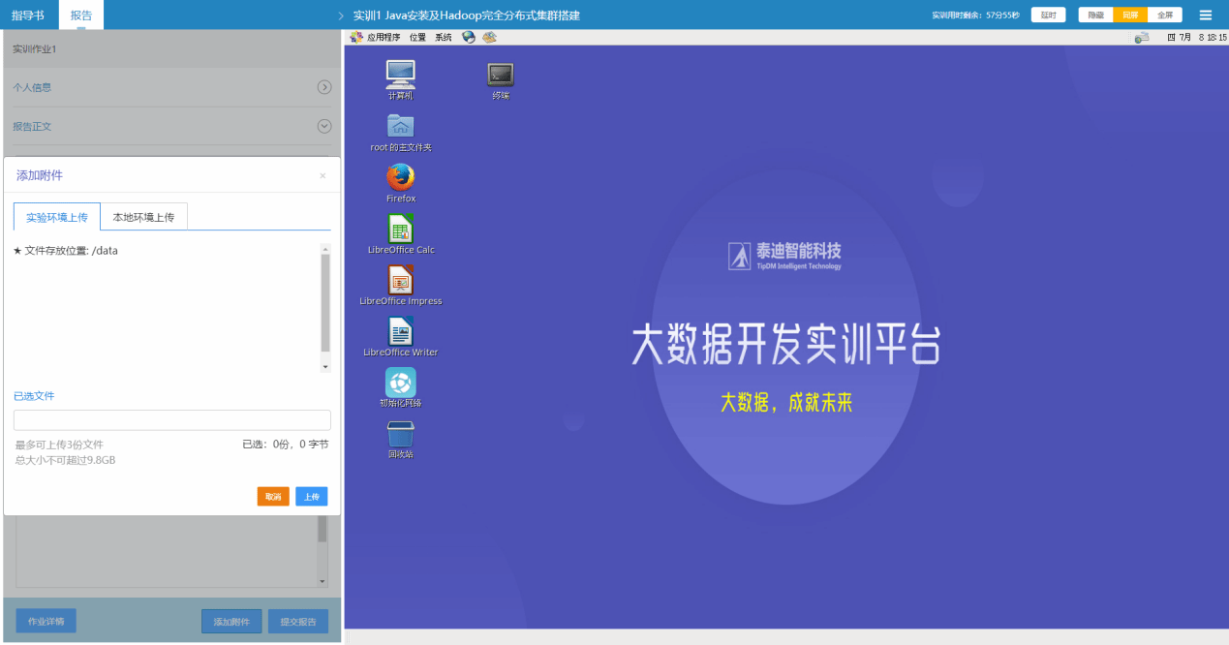Click the 作业详情 button
The width and height of the screenshot is (1229, 645).
pyautogui.click(x=46, y=621)
